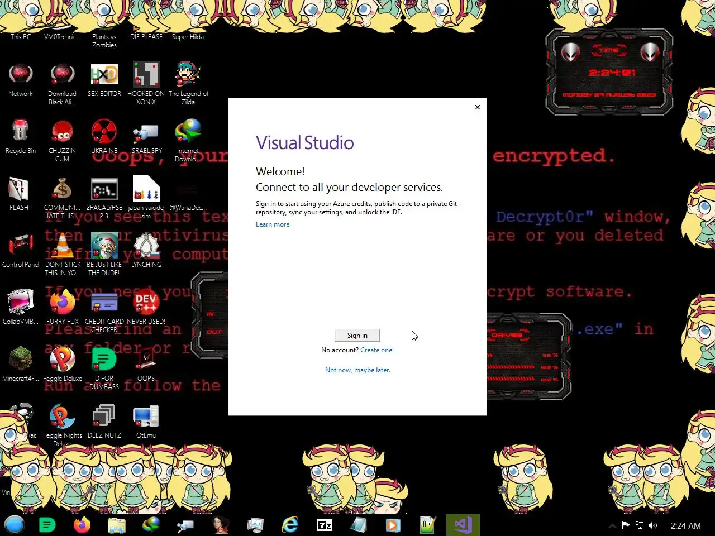Select the D FOR DUMBASS icon
Image resolution: width=715 pixels, height=536 pixels.
(104, 368)
